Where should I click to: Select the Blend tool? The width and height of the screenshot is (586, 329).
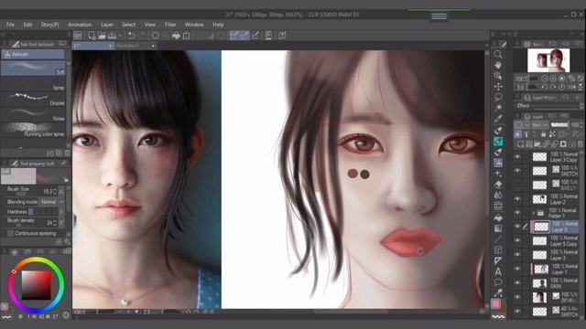coord(498,195)
